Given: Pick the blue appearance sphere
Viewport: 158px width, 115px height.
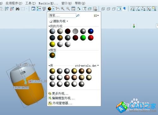Looking at the screenshot, I should coord(91,31).
